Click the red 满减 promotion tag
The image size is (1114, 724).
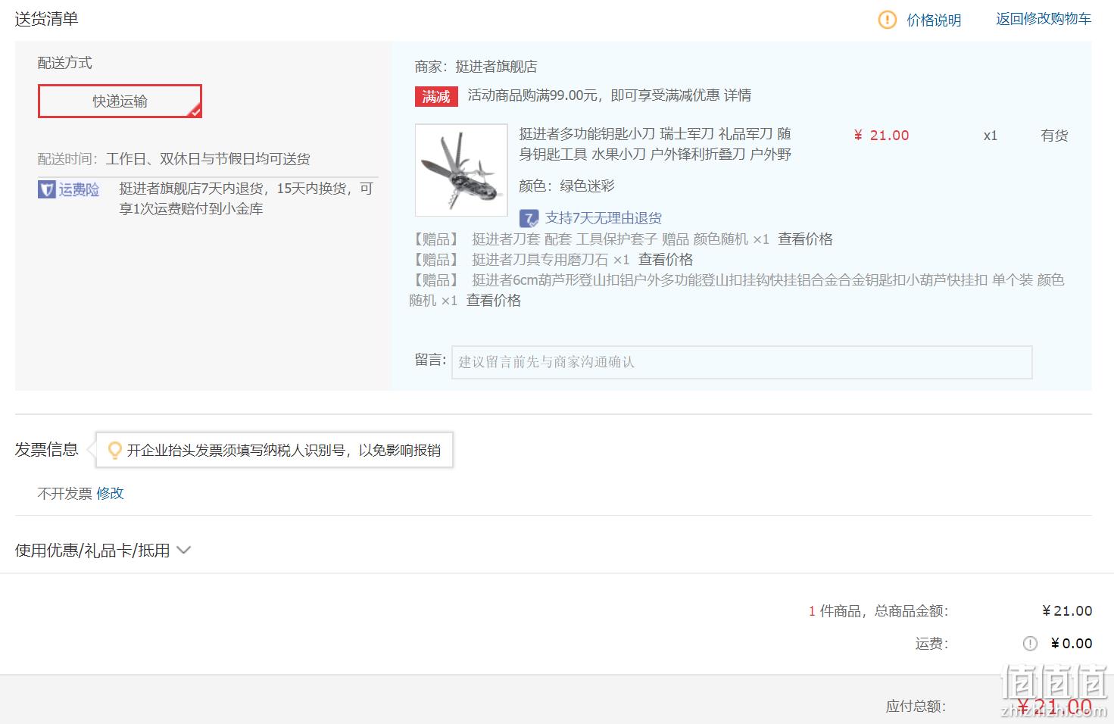pyautogui.click(x=436, y=96)
